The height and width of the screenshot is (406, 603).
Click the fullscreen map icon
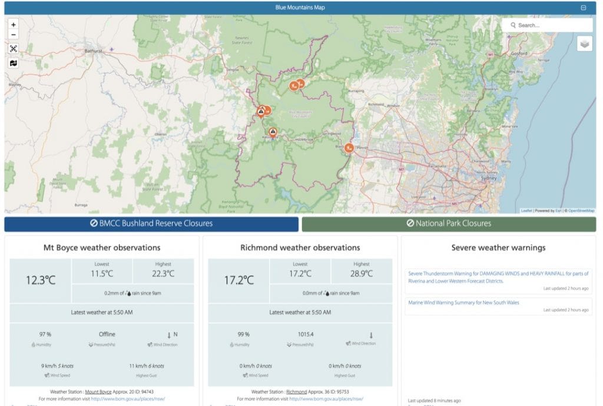(x=14, y=49)
